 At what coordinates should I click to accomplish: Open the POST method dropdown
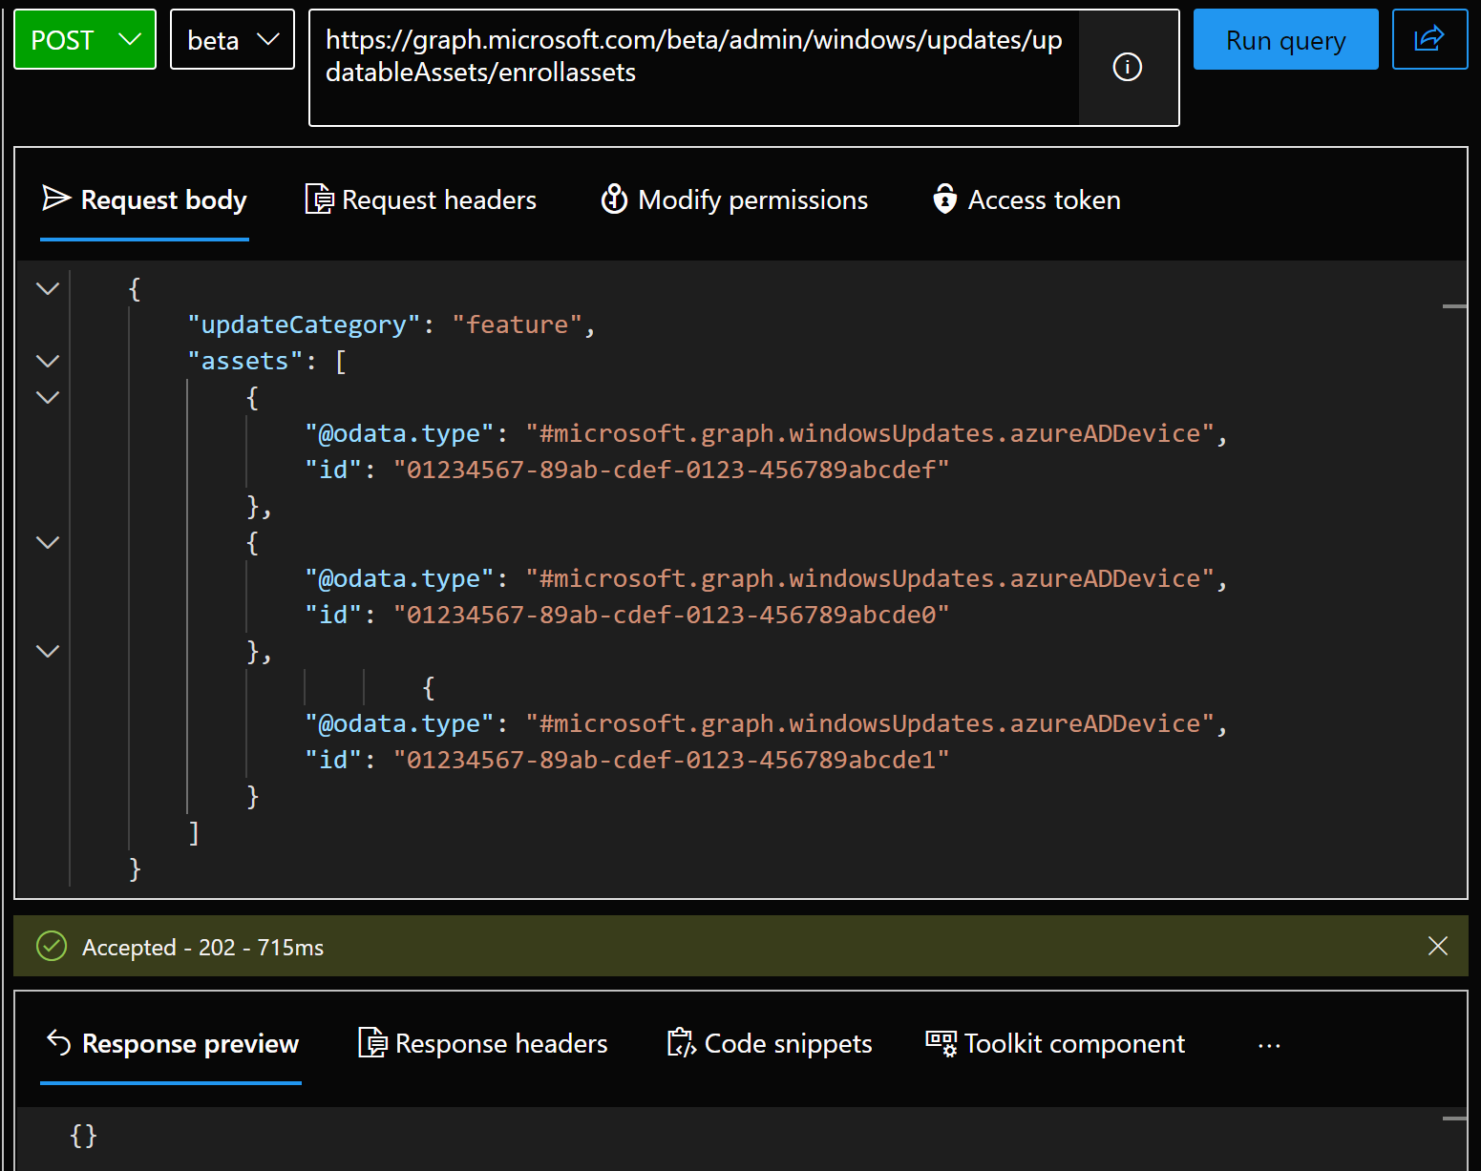[85, 39]
